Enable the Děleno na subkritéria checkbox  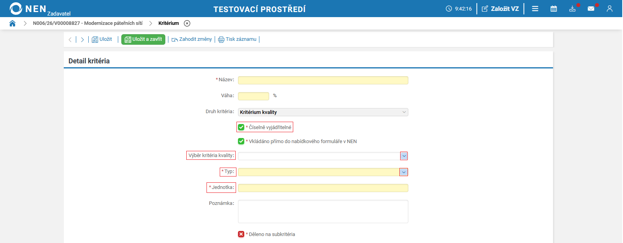[241, 234]
